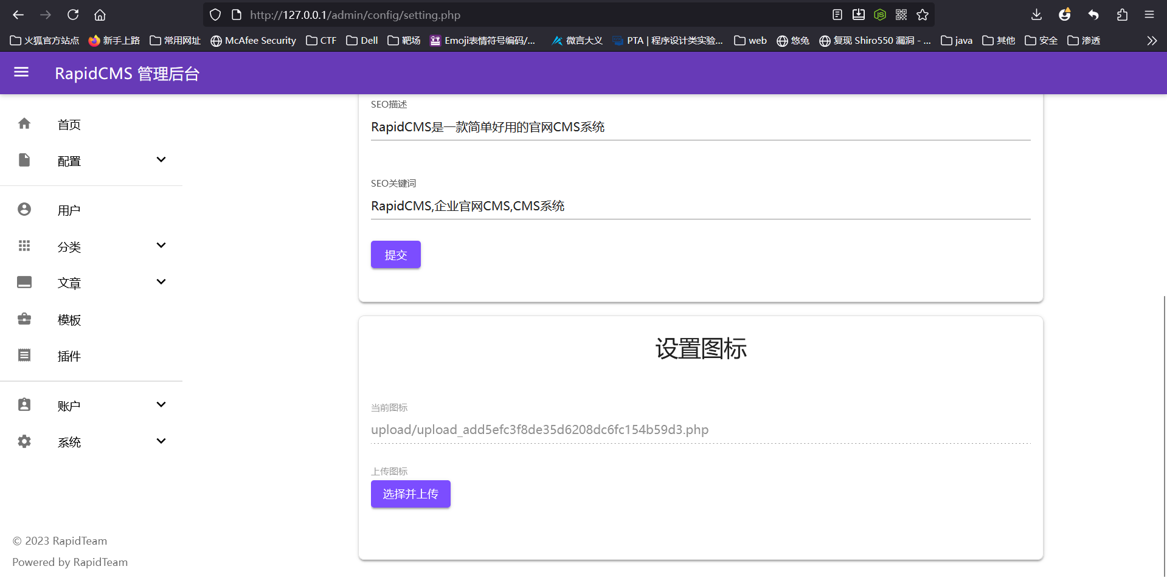This screenshot has height=586, width=1167.
Task: Open the CTF bookmarks folder
Action: point(321,41)
